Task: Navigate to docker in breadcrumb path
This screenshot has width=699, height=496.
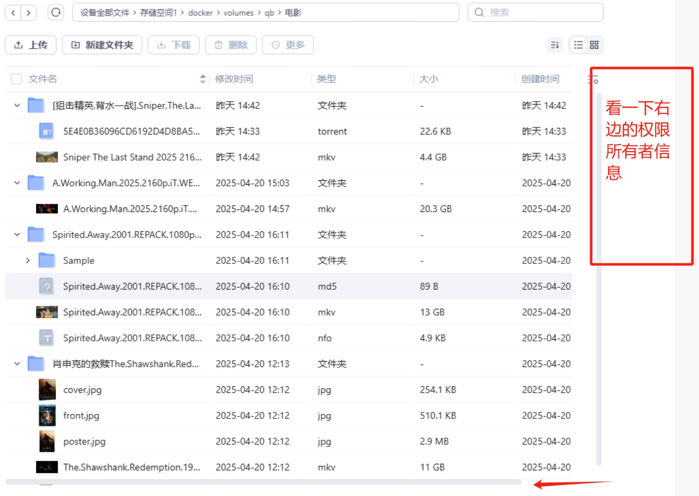Action: point(200,13)
